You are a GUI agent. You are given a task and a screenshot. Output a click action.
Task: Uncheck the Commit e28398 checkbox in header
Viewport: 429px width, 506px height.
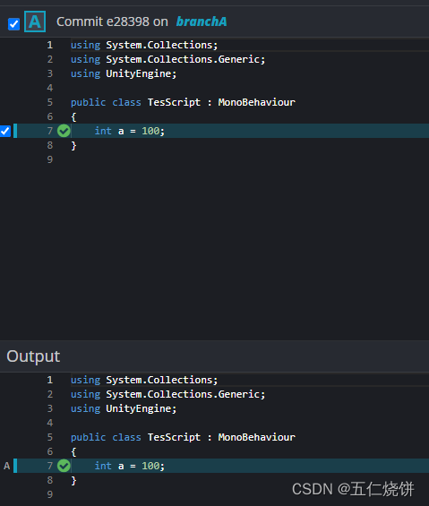point(13,24)
